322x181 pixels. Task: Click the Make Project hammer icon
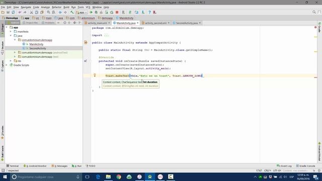(72, 12)
